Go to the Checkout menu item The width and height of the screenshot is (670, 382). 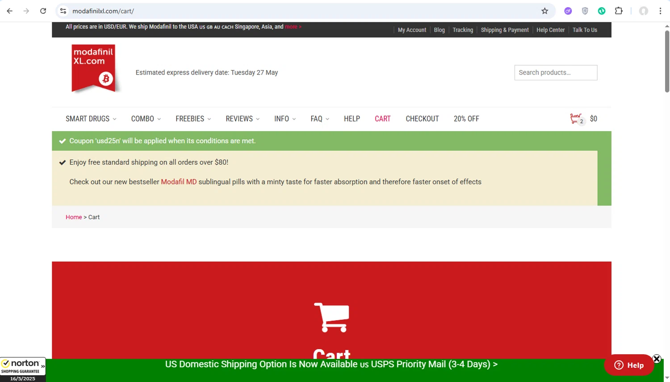point(422,119)
